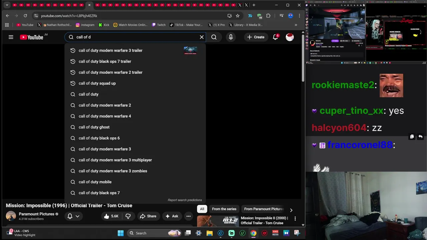Open the Create button
The image size is (427, 240).
click(x=256, y=37)
